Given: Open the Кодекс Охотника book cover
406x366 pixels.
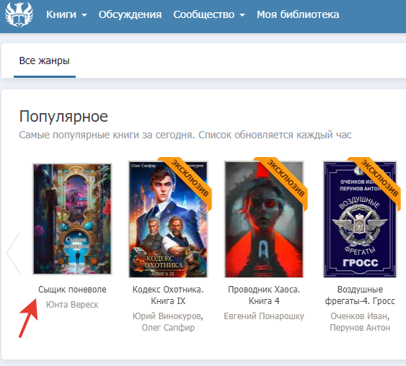Looking at the screenshot, I should click(168, 219).
